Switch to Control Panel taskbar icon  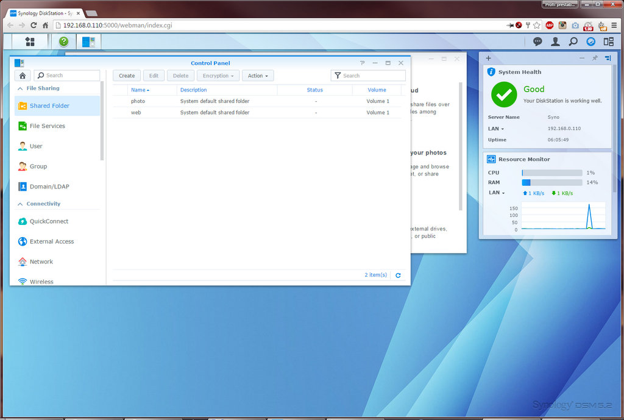[88, 41]
